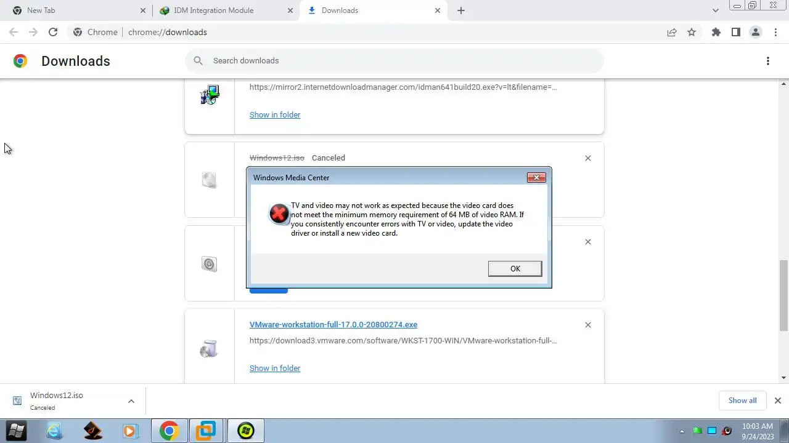789x443 pixels.
Task: Open the VMware Workstation taskbar icon
Action: (x=206, y=431)
